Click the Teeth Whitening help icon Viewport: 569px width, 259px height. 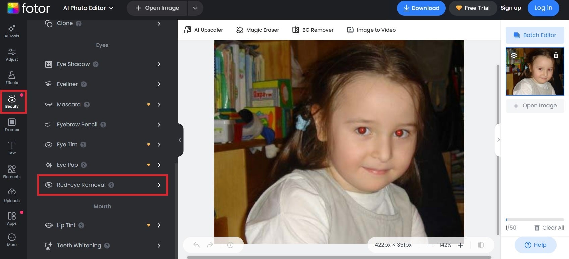[x=107, y=245]
